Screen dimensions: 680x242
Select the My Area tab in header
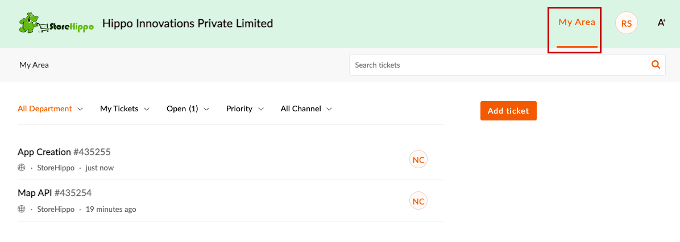coord(577,22)
